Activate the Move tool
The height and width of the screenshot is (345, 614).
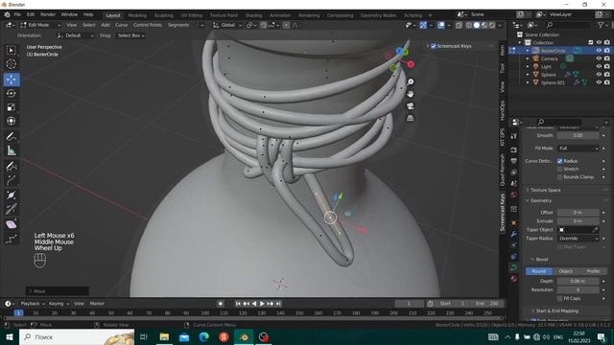click(11, 80)
